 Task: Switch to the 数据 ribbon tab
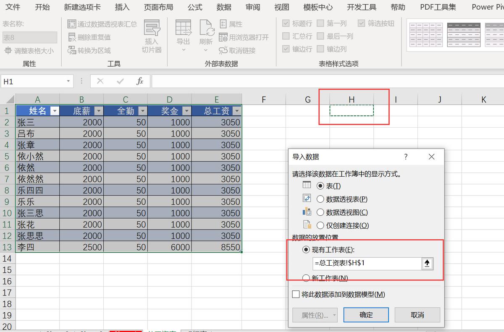(x=223, y=7)
